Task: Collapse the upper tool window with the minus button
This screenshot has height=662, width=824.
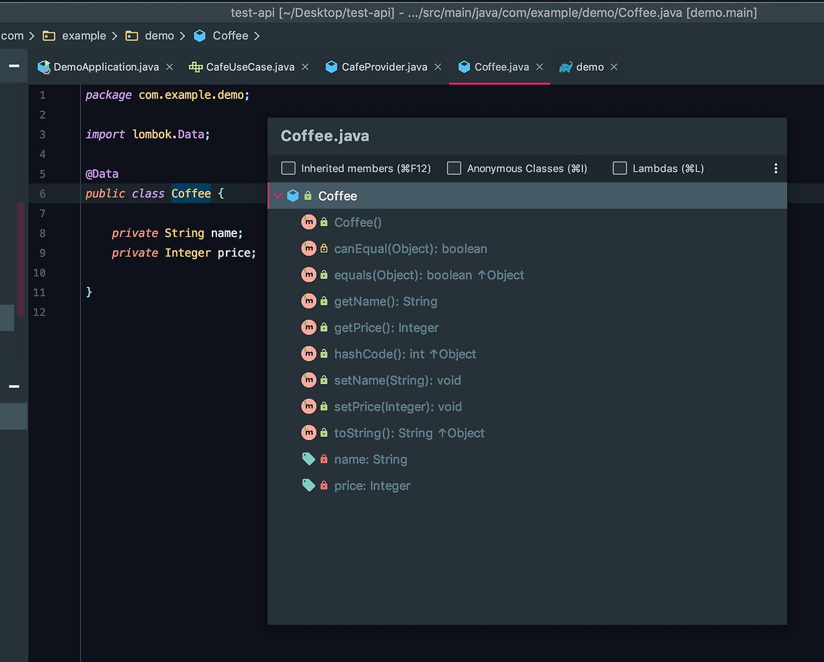Action: 14,66
